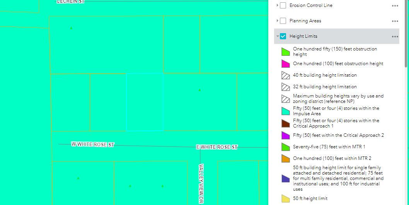
Task: Uncheck the Height Limits layer checkbox
Action: pos(283,36)
